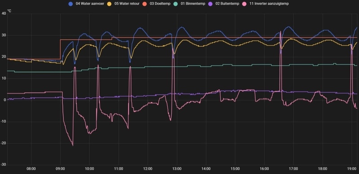The height and width of the screenshot is (174, 359).
Task: Click the -10 value on the y-axis
Action: (x=3, y=122)
